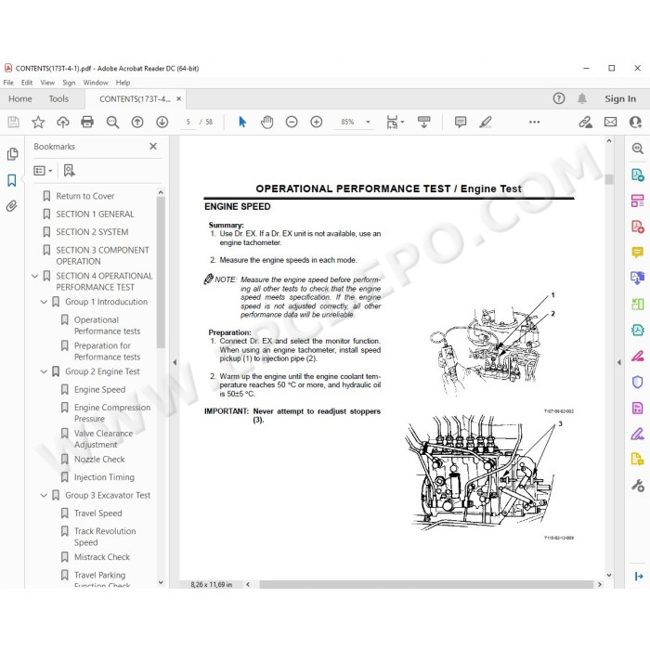Collapse Group 3 Excavator Test bookmark
The image size is (650, 650).
(x=44, y=495)
